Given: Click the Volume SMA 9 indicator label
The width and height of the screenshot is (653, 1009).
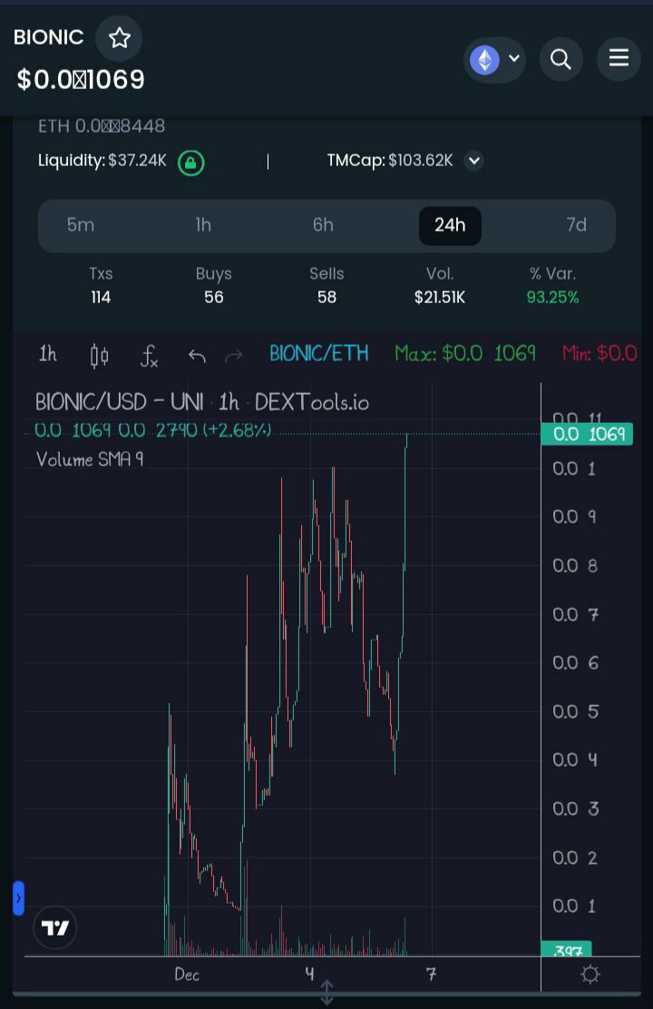Looking at the screenshot, I should pos(90,459).
